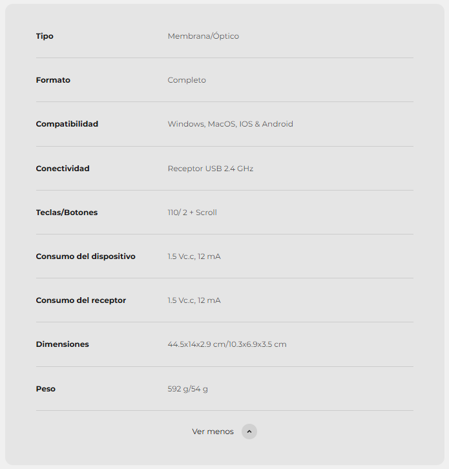
Task: Click the "Compatibilidad" row label
Action: 67,124
